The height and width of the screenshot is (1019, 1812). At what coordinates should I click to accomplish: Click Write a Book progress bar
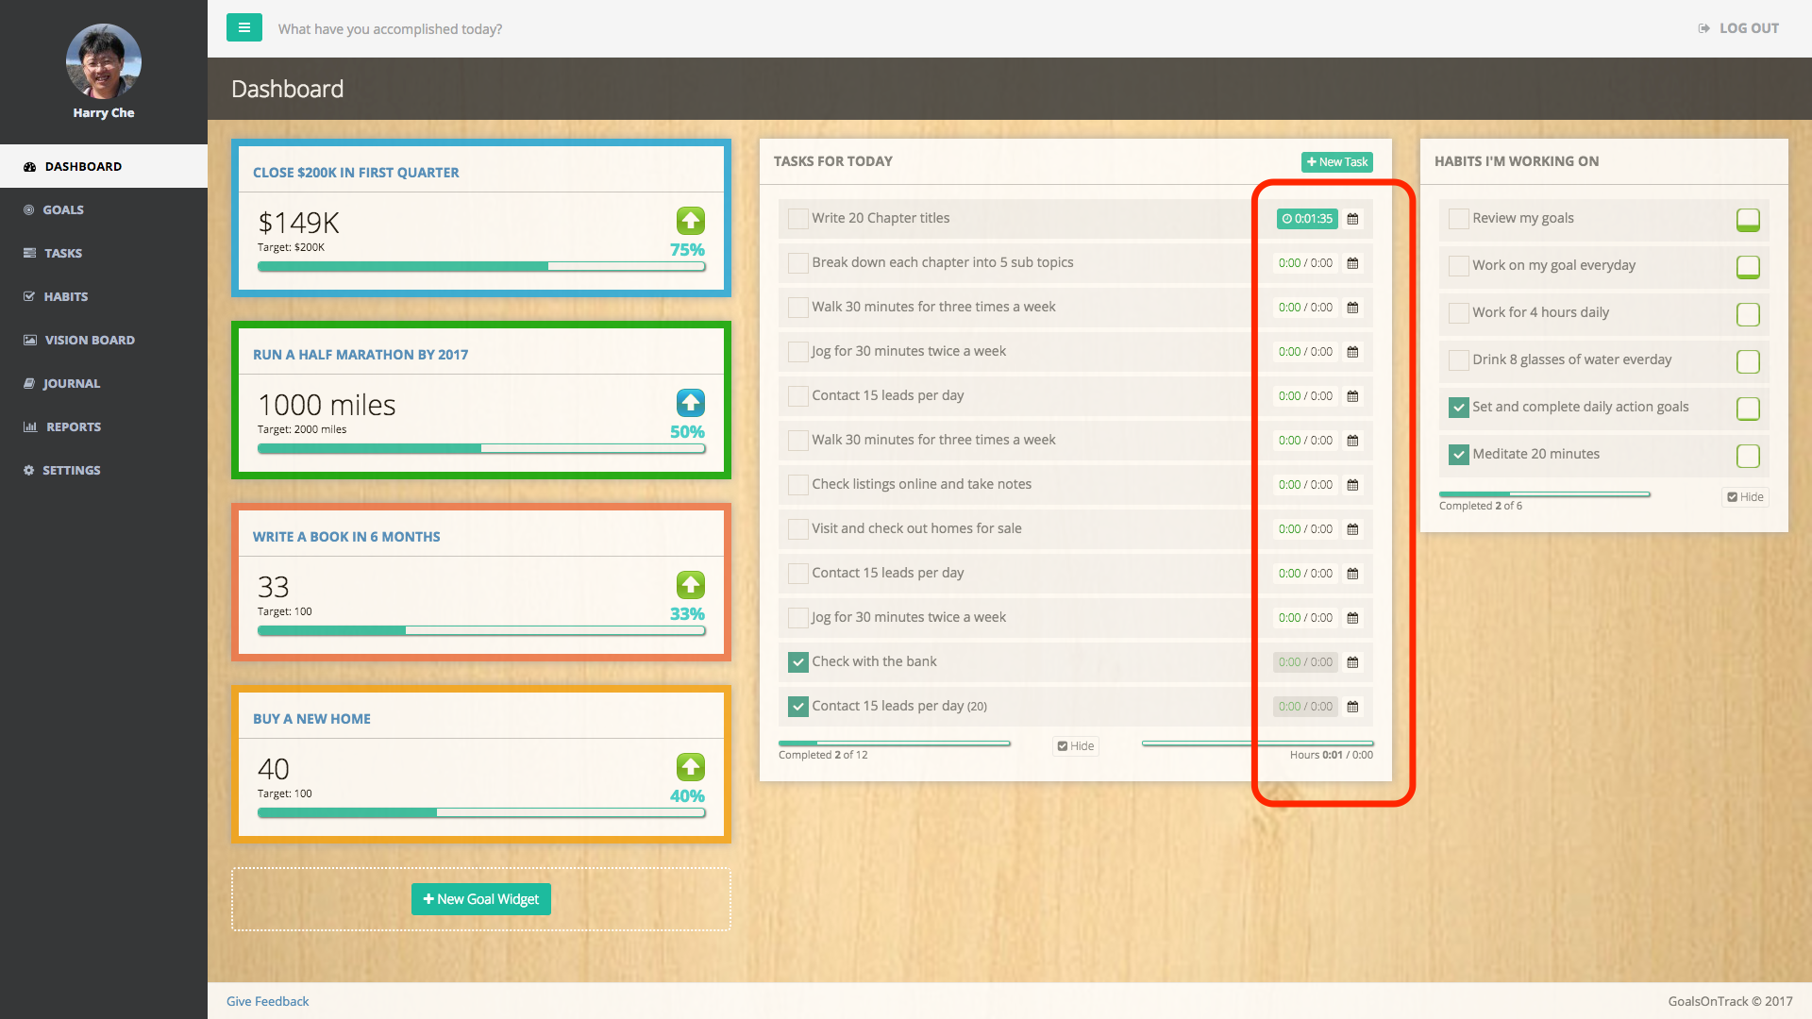[x=480, y=630]
